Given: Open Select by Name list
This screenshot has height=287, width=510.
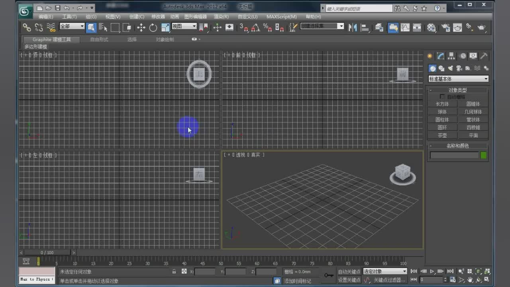Looking at the screenshot, I should pyautogui.click(x=103, y=27).
